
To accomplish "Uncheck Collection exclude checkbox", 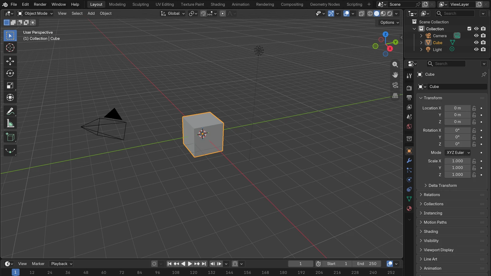I will click(469, 29).
